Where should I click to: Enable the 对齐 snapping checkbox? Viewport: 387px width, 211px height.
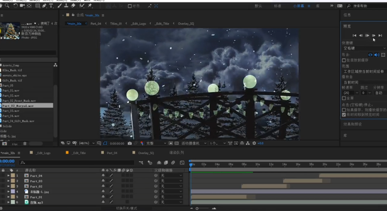click(x=130, y=6)
